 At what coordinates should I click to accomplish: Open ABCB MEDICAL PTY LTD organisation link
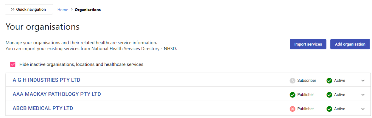(x=43, y=109)
